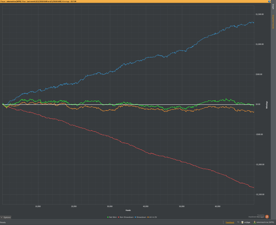Click the Hold'em Manager 2 logo badge

click(x=267, y=217)
